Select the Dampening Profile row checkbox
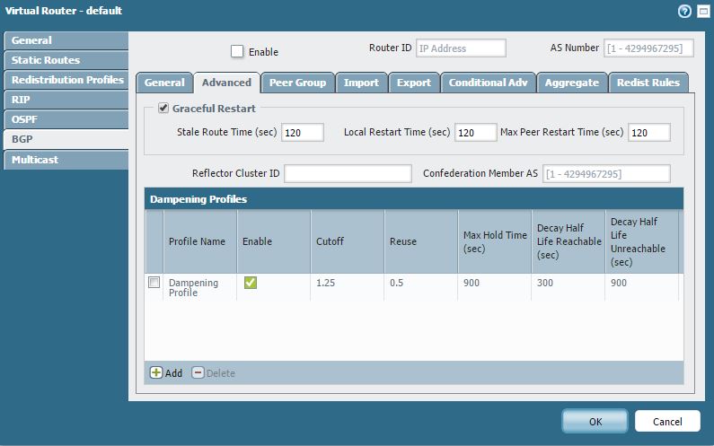 click(154, 282)
